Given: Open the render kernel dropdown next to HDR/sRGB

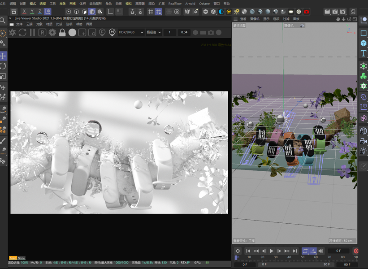Looking at the screenshot, I should tap(154, 32).
